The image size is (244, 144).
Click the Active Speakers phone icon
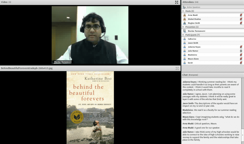[x=184, y=7]
